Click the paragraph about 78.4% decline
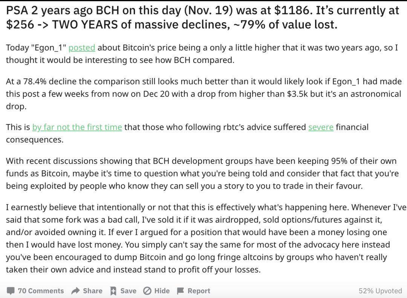The height and width of the screenshot is (298, 407). [203, 94]
